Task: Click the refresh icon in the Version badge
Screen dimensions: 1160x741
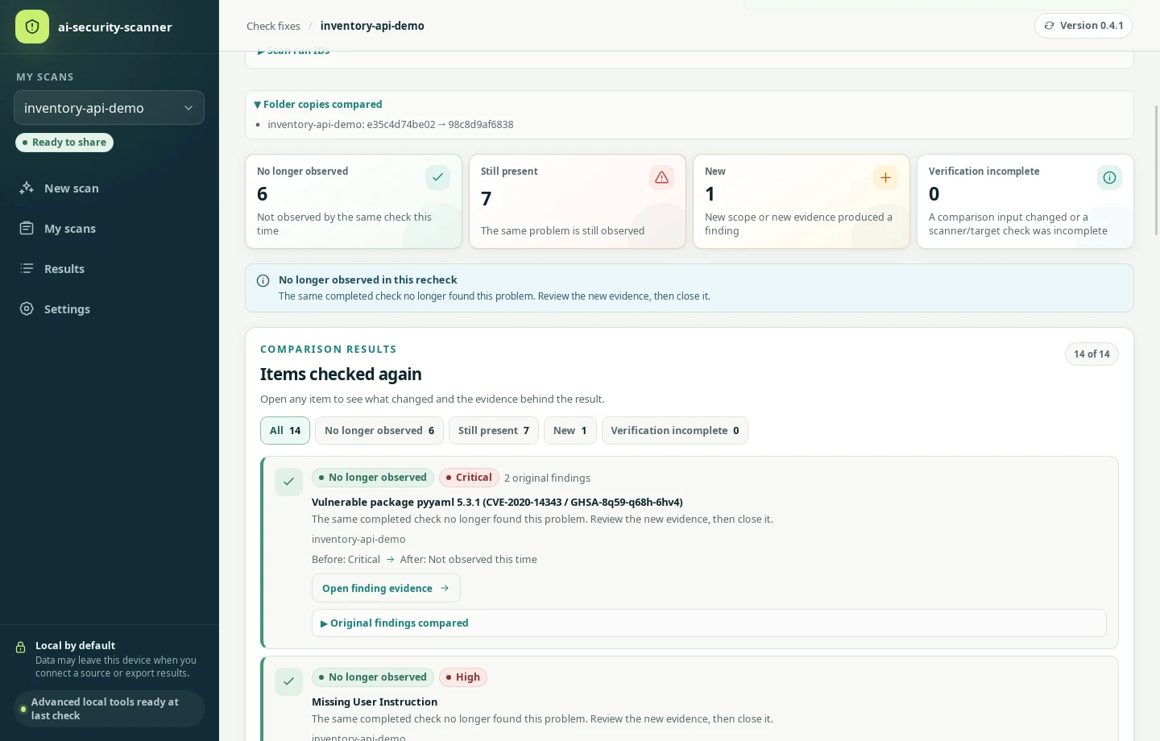Action: [1049, 26]
